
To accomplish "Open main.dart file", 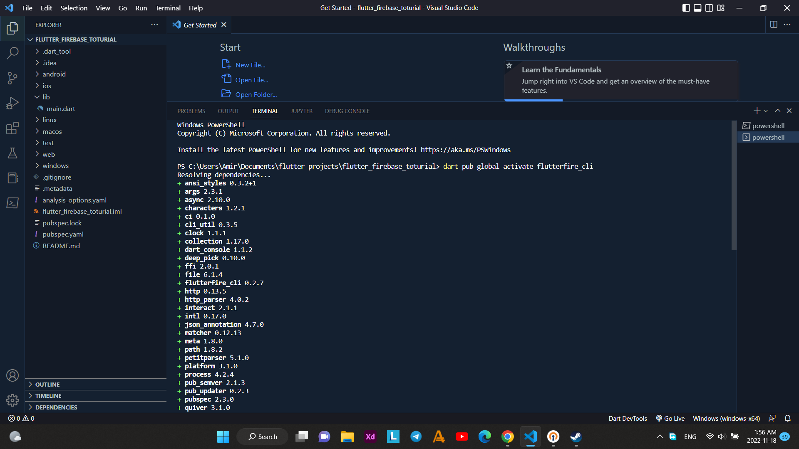I will click(96, 109).
